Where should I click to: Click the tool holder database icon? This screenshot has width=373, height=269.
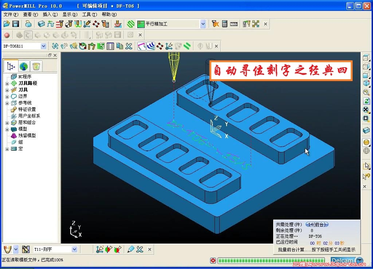point(26,249)
